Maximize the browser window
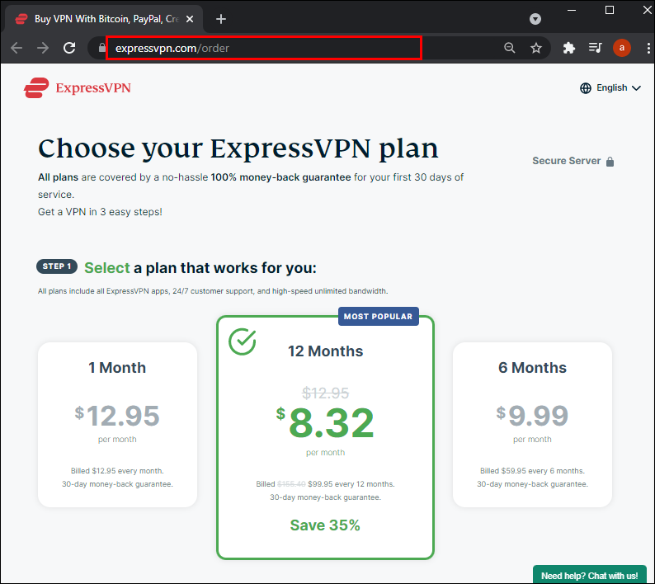 point(610,10)
